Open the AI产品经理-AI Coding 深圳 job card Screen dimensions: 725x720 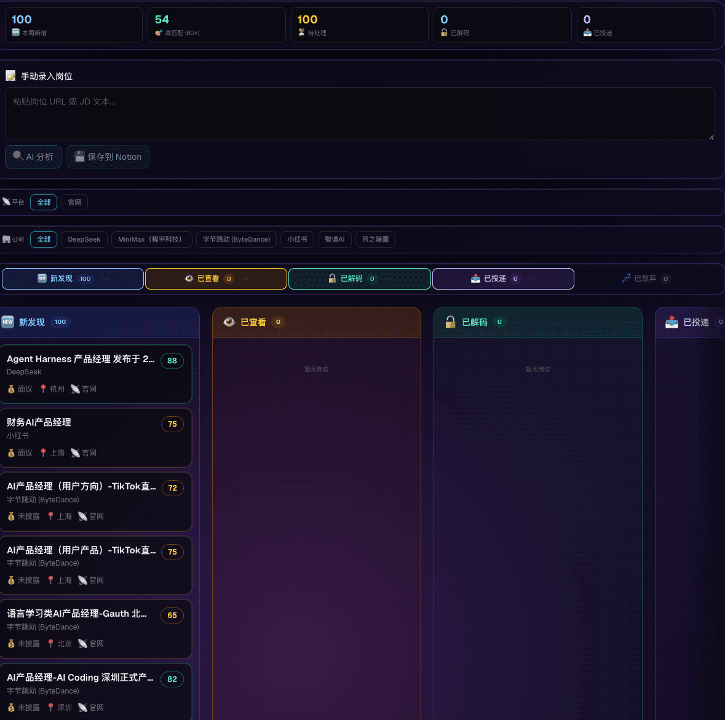tap(96, 692)
